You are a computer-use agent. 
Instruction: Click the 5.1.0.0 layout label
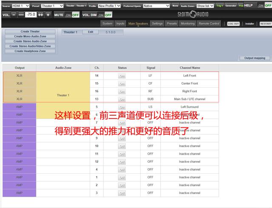(110, 32)
